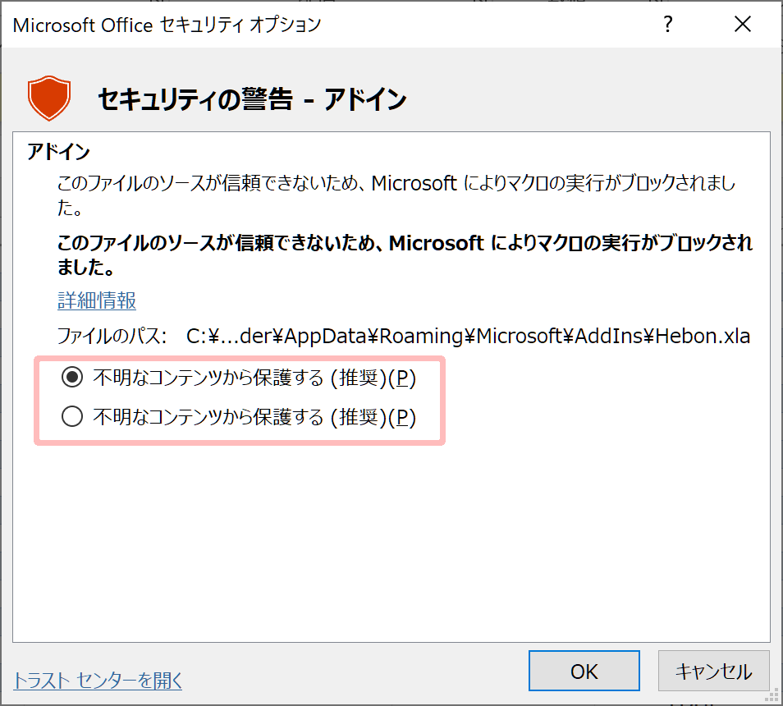Confirm with the OK button
Viewport: 783px width, 706px height.
[x=584, y=671]
